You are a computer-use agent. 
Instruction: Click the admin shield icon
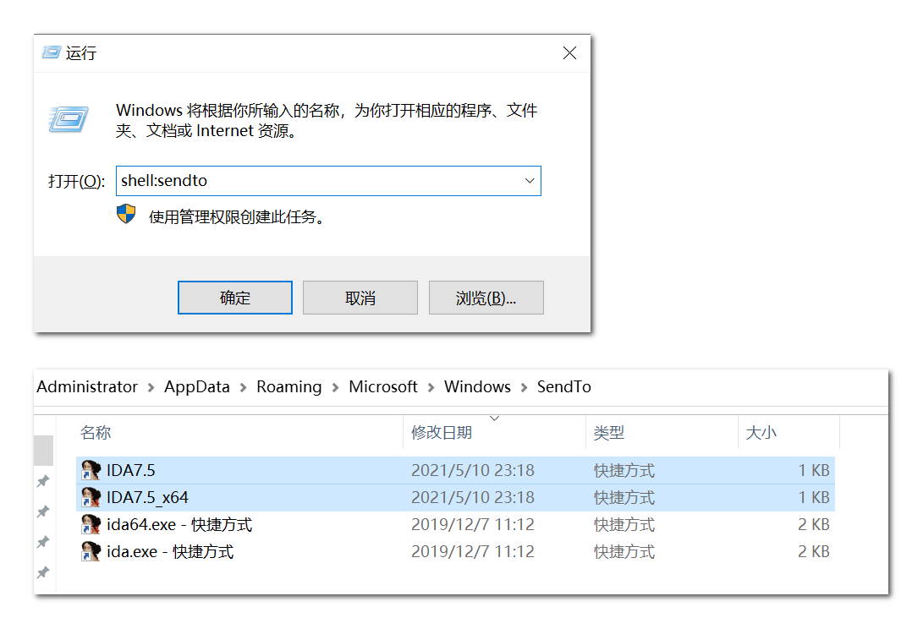[x=126, y=214]
